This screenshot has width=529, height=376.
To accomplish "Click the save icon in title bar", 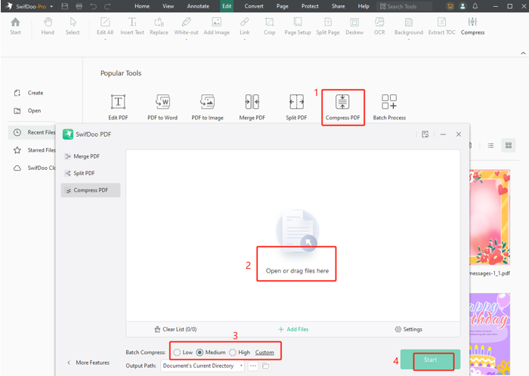I will pyautogui.click(x=65, y=6).
